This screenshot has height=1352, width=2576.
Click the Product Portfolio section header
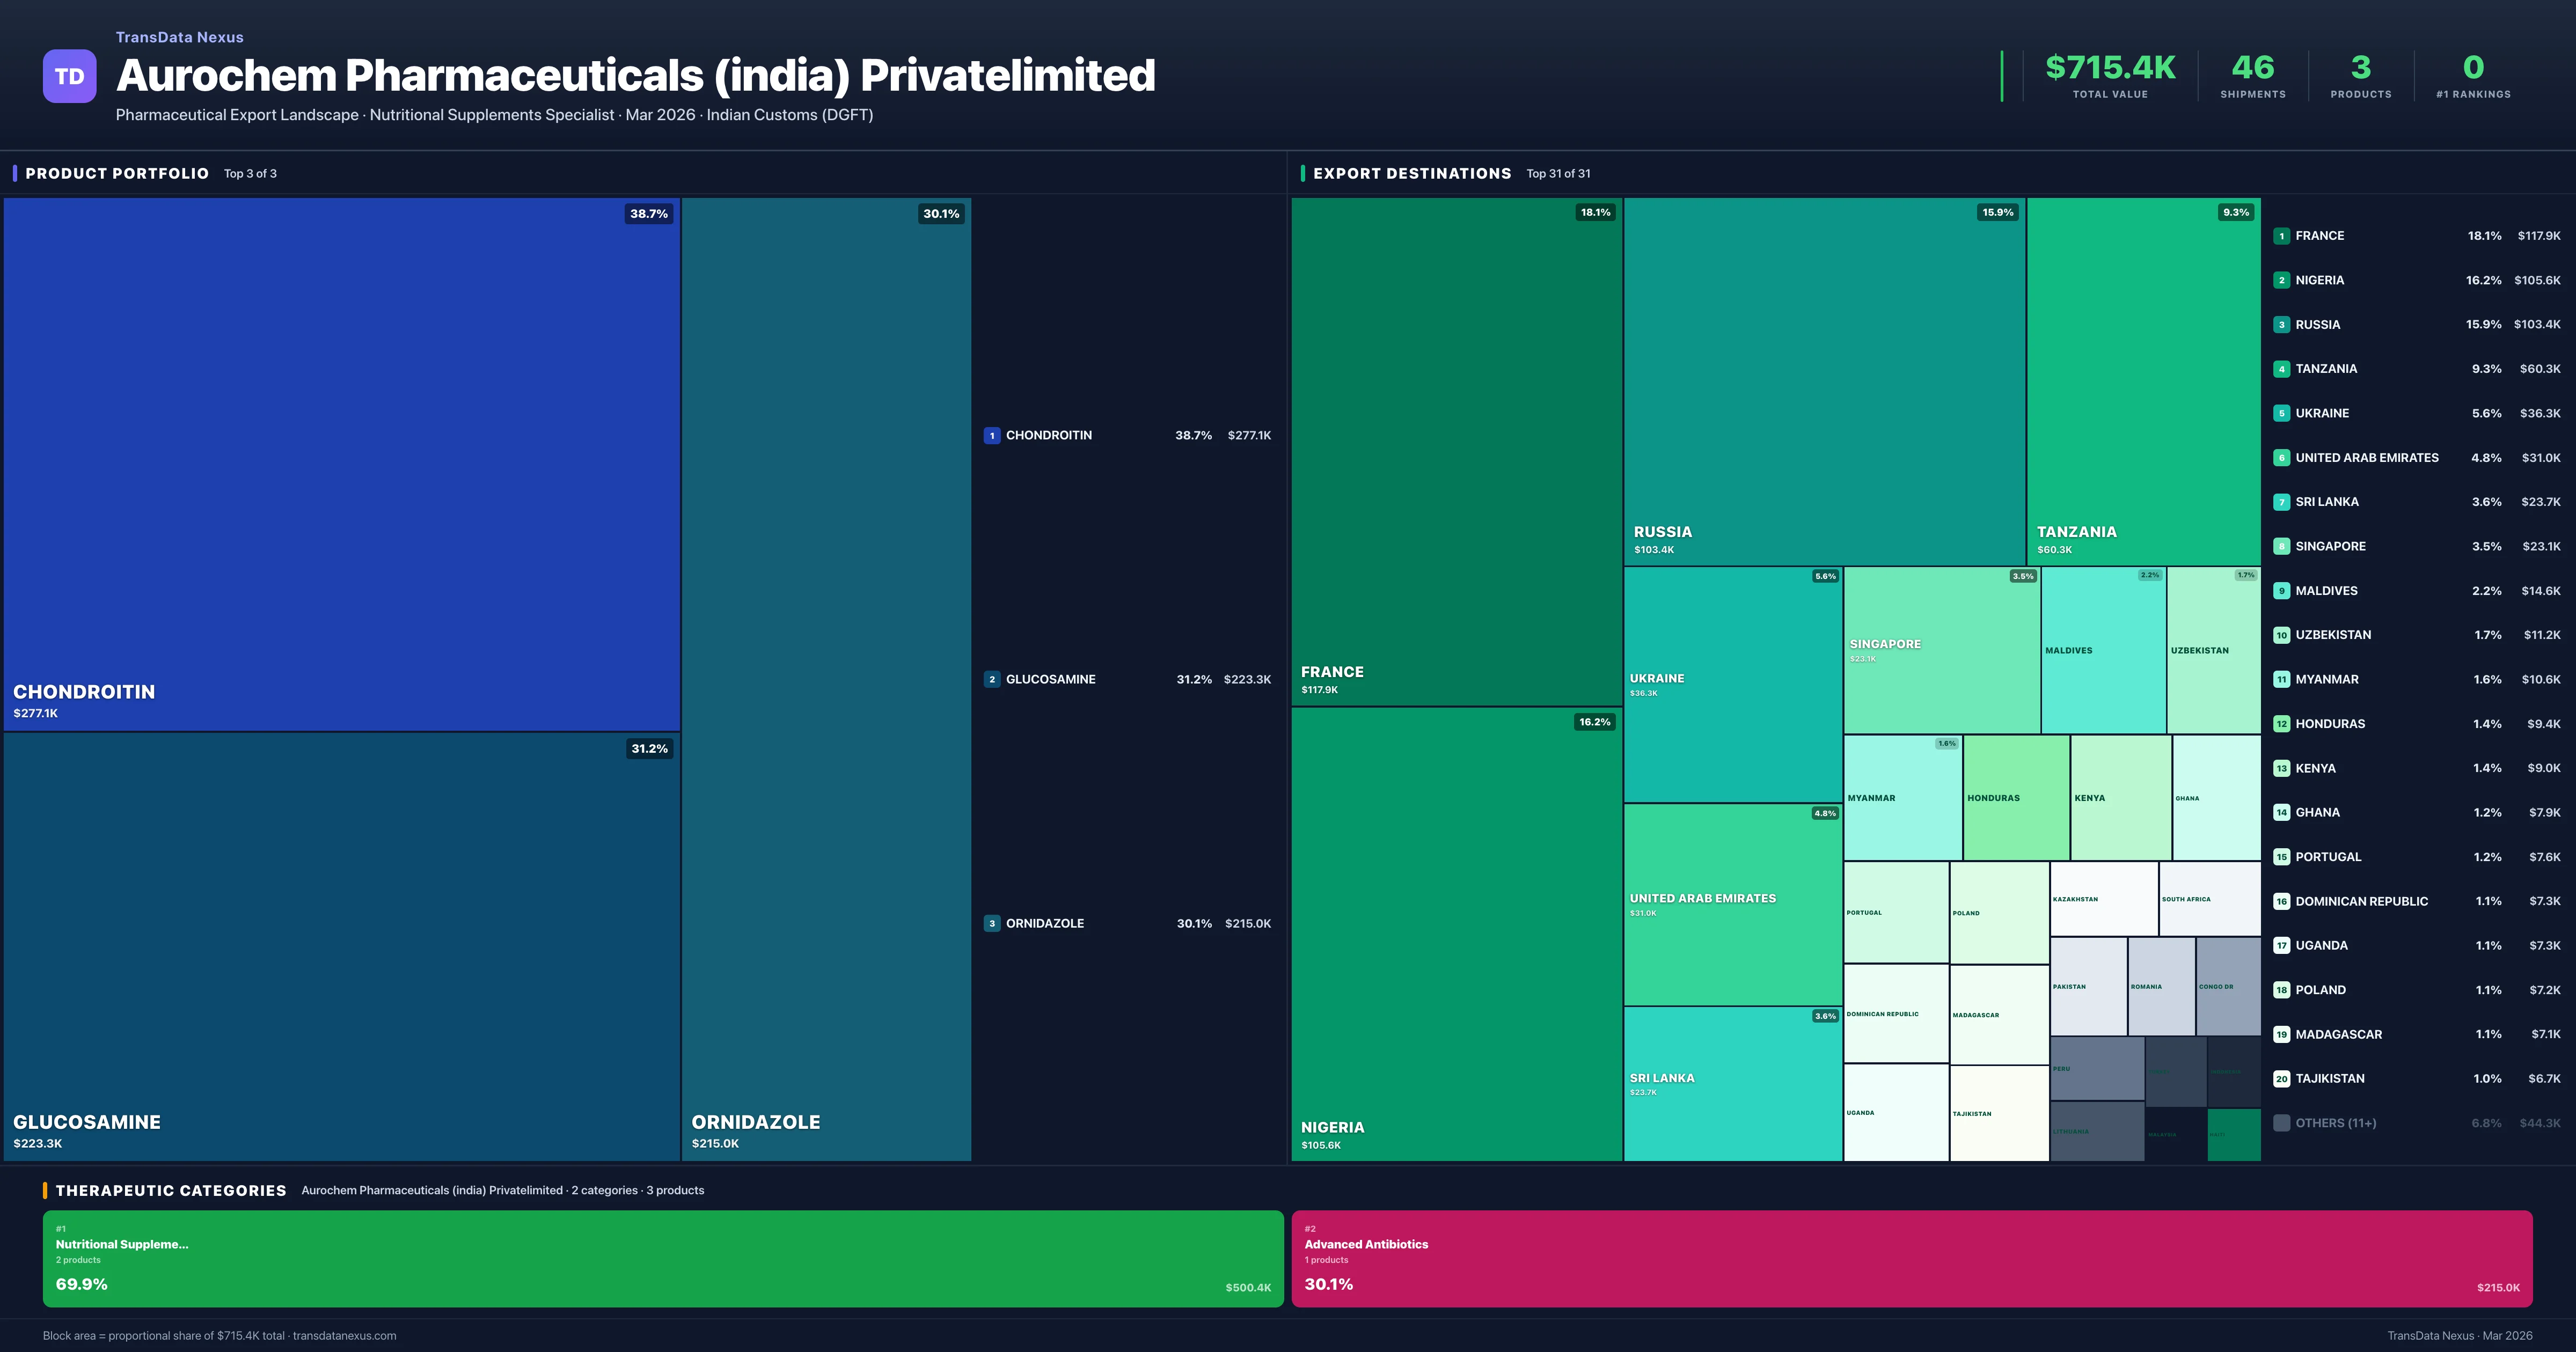coord(117,173)
